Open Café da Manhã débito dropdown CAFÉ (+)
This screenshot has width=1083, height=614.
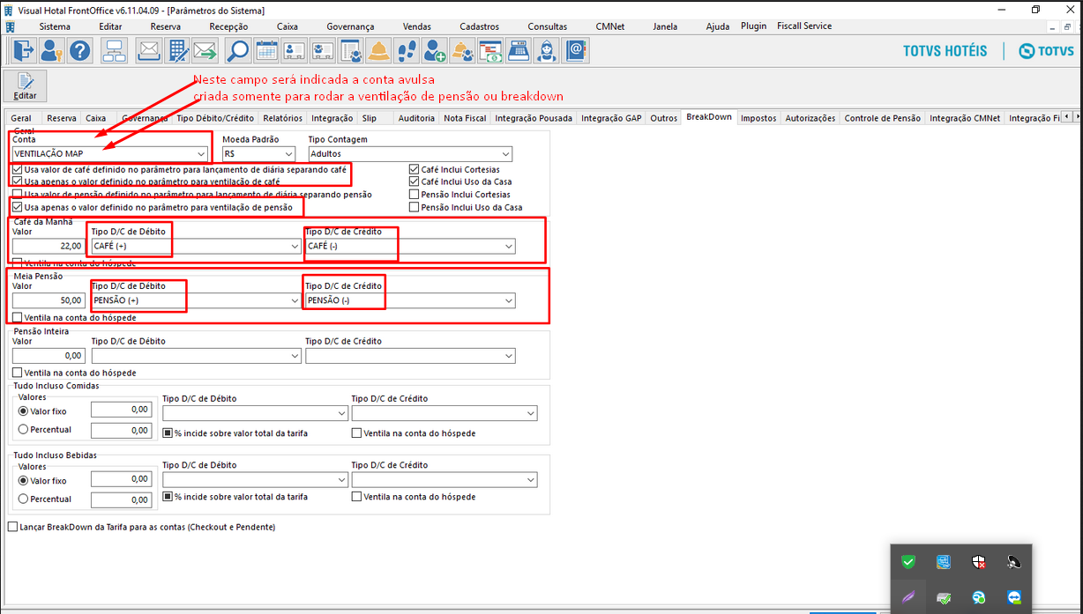point(196,246)
